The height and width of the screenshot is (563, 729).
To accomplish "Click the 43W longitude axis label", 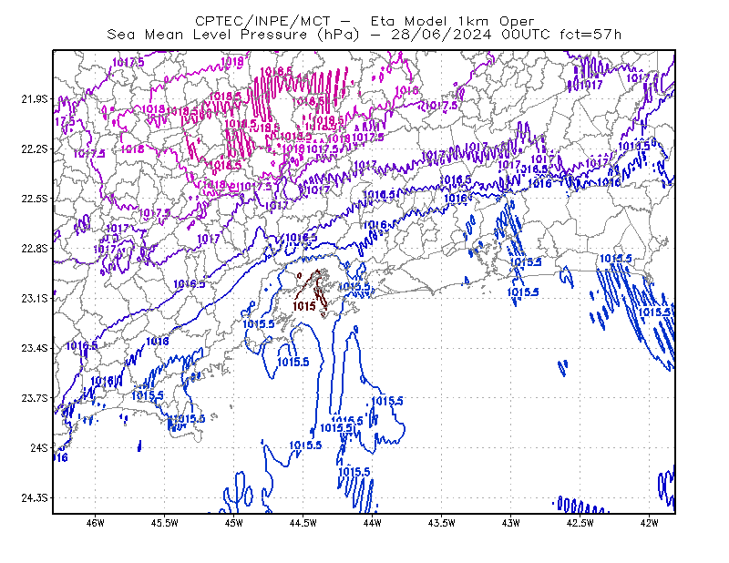I will point(511,523).
